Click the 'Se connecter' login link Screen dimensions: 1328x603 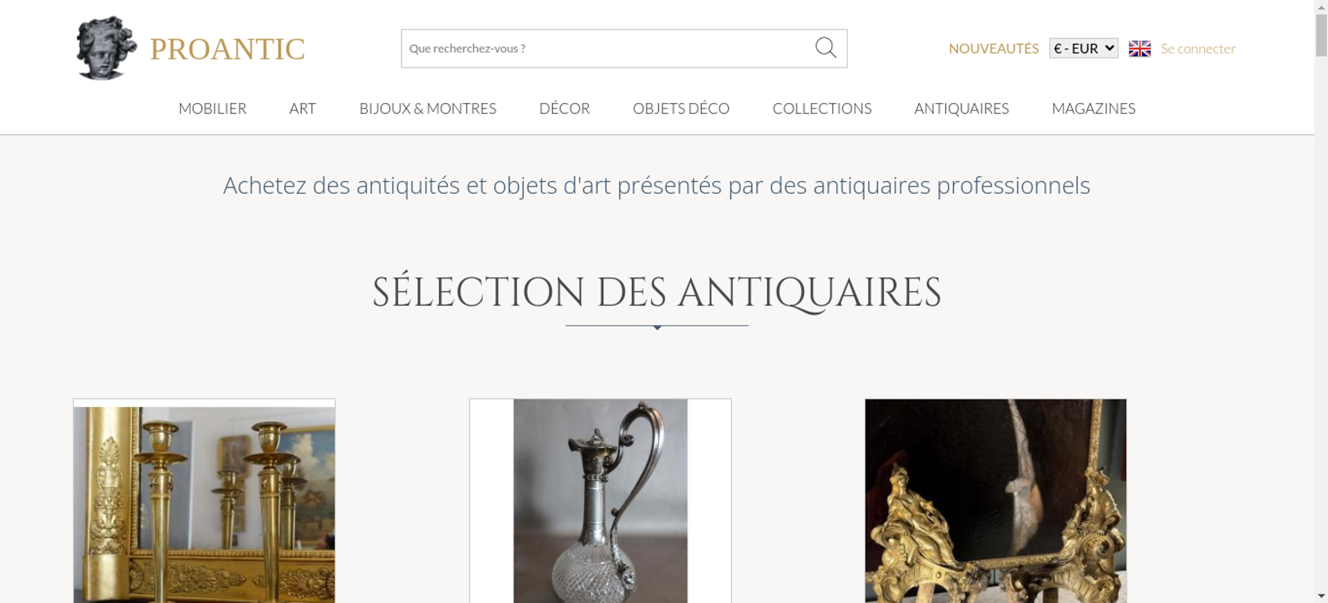pyautogui.click(x=1198, y=48)
